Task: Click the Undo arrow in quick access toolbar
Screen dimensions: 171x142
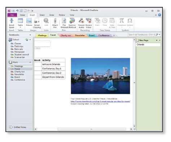Action: [17, 11]
